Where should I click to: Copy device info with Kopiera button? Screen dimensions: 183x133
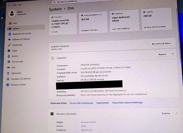(x=162, y=54)
